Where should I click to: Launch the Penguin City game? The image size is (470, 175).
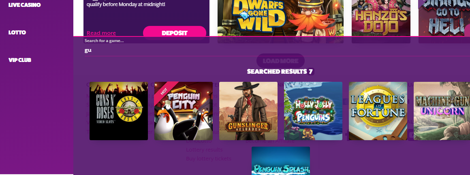tap(184, 111)
